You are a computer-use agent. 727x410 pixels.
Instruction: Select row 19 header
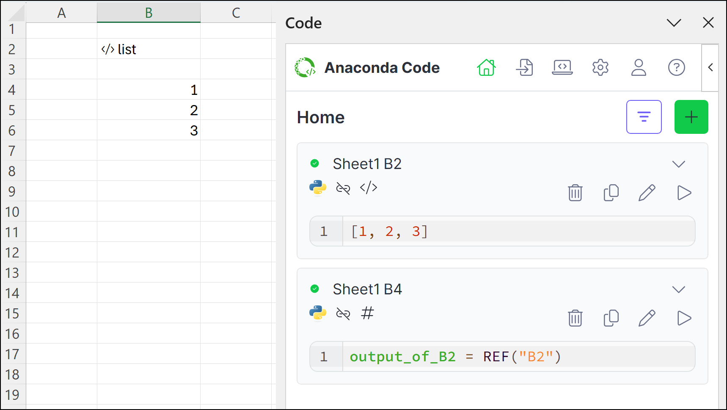tap(12, 395)
